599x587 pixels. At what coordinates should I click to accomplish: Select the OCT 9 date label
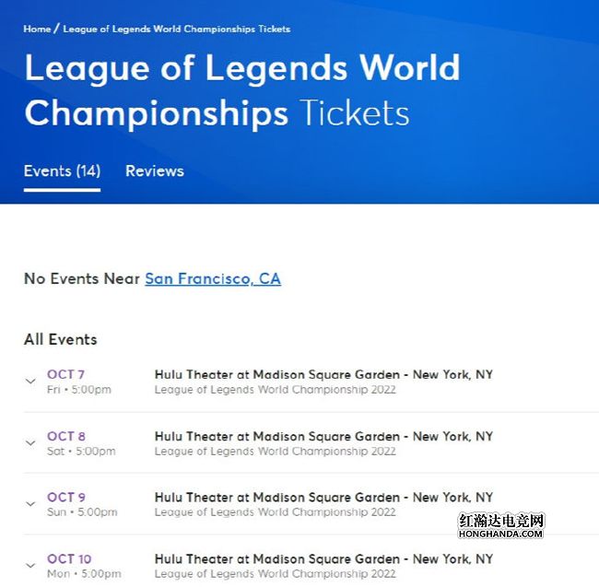click(66, 498)
